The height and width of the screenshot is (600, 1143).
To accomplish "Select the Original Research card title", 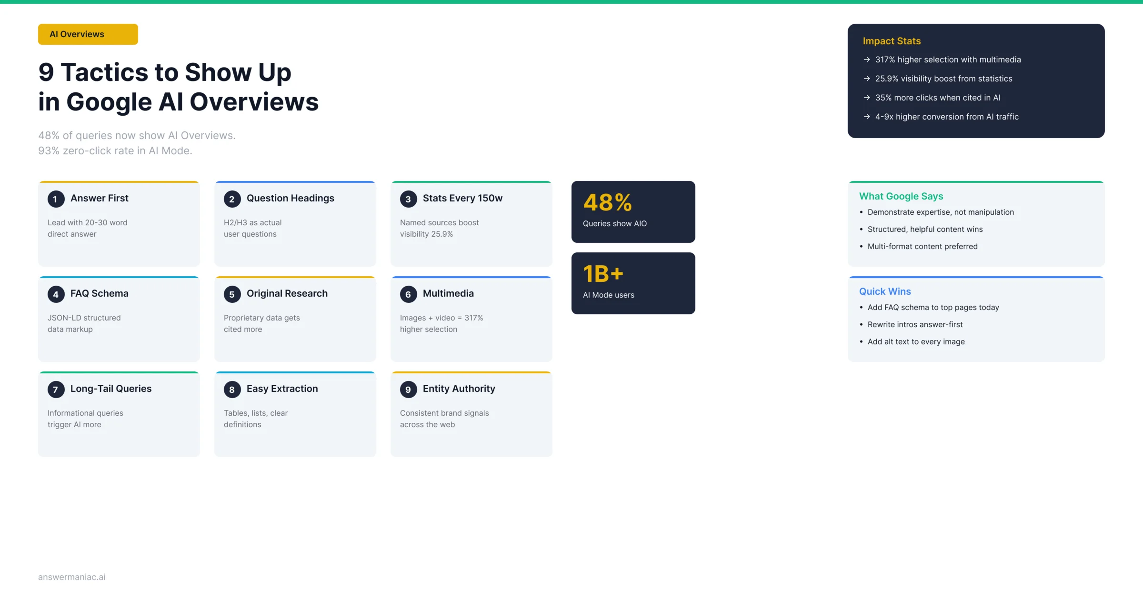I will (287, 293).
